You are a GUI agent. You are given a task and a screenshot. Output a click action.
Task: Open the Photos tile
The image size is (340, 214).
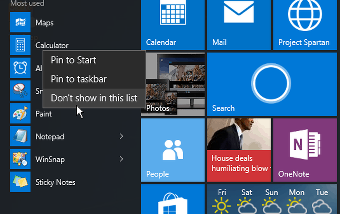[173, 84]
